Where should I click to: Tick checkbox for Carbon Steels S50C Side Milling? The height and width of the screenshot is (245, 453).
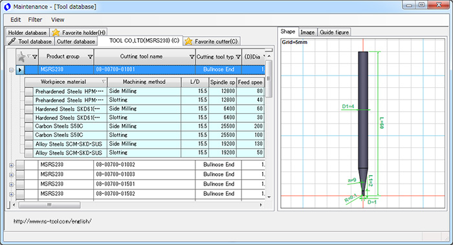(29, 127)
